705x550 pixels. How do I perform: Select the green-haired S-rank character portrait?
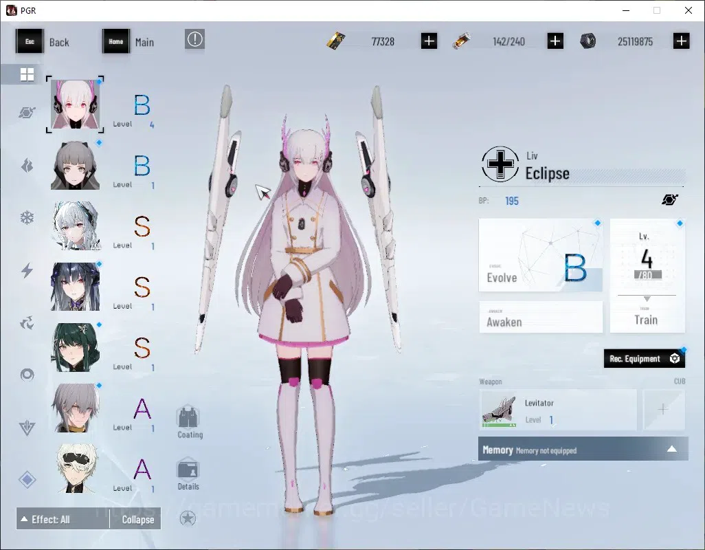(75, 347)
